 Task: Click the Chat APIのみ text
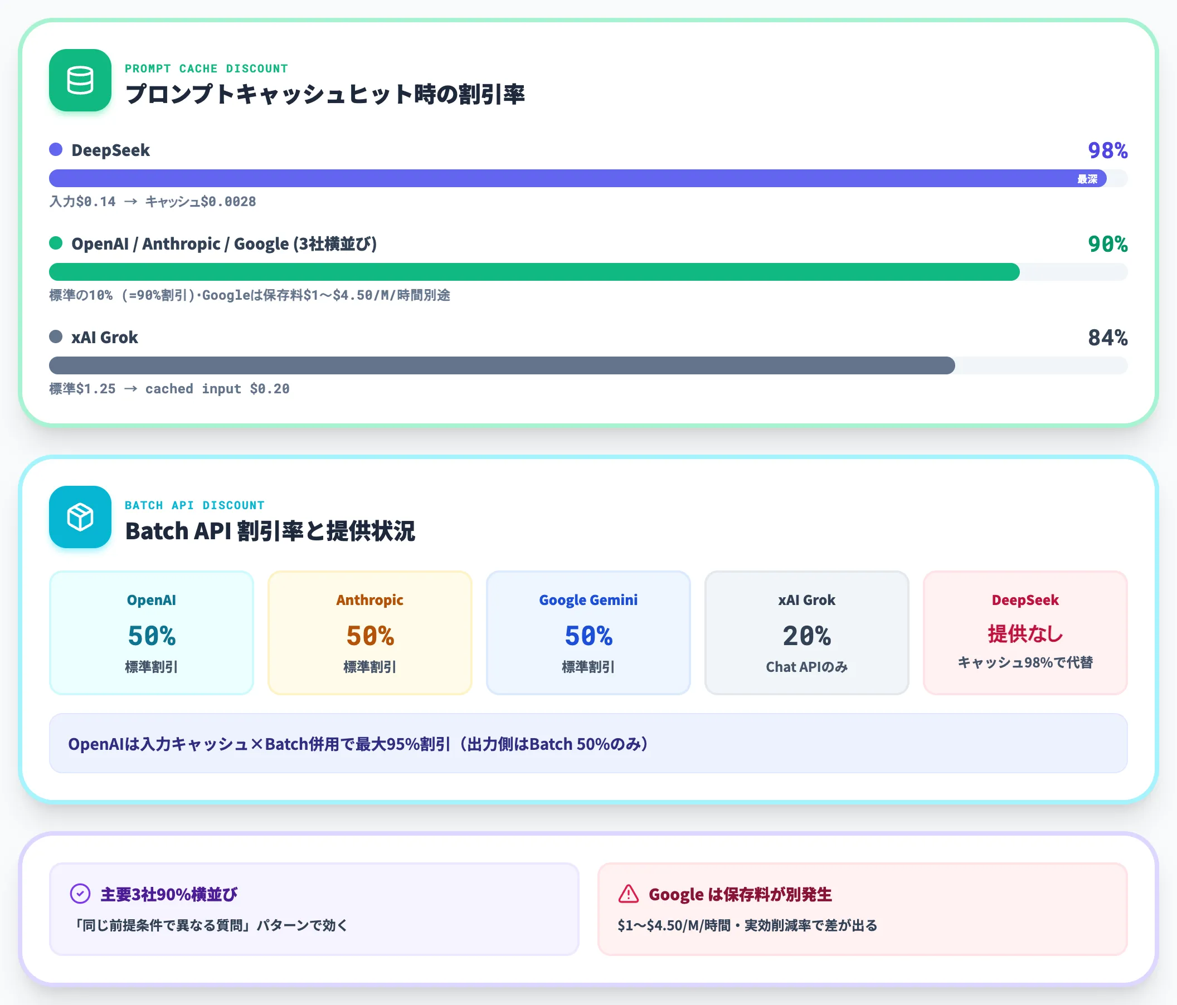coord(806,667)
